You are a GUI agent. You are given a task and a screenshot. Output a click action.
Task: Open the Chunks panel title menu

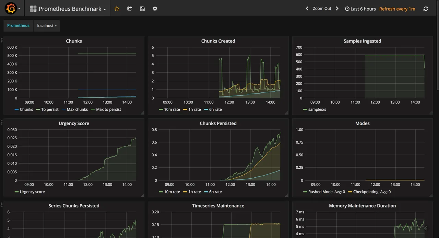pyautogui.click(x=74, y=41)
